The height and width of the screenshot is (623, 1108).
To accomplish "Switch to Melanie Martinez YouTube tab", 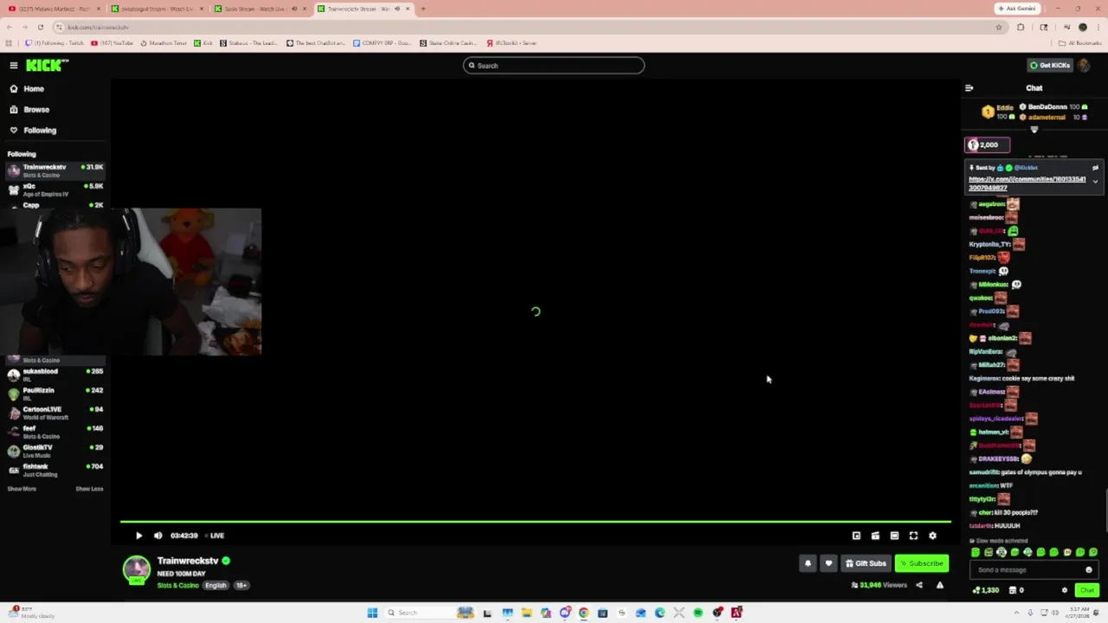I will tap(54, 9).
